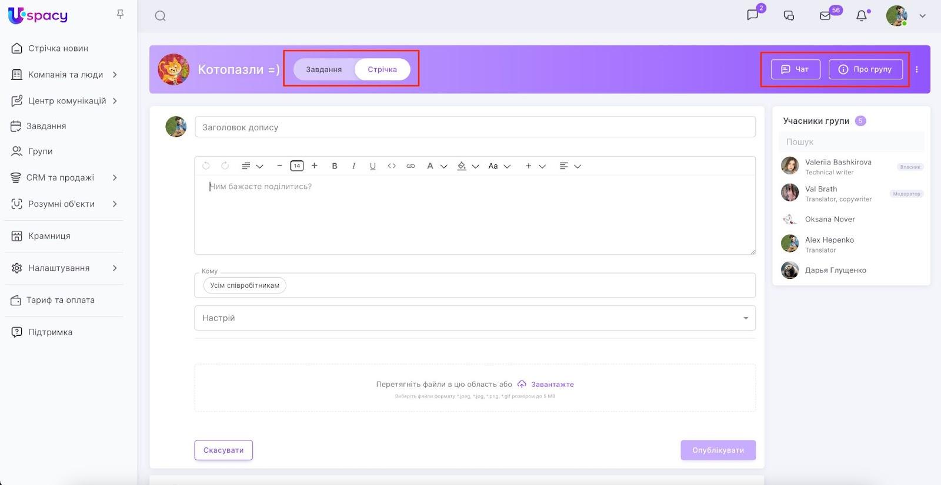941x485 pixels.
Task: Expand the CRM та продажі chevron
Action: 115,177
